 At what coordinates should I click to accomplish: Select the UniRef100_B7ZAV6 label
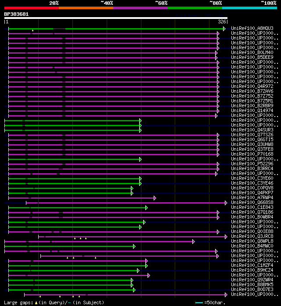pos(252,91)
